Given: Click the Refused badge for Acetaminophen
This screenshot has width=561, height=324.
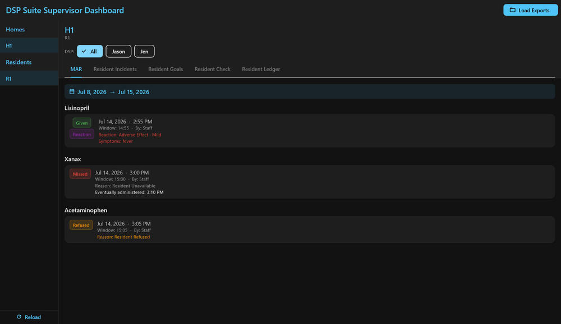Looking at the screenshot, I should point(81,225).
